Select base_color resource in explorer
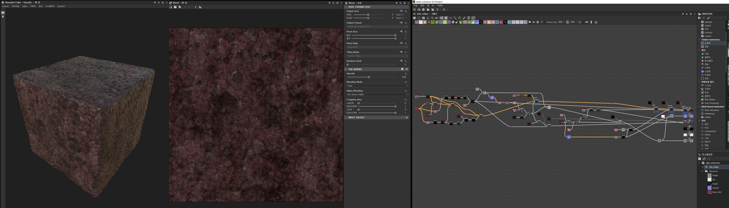729x208 pixels. click(x=716, y=192)
